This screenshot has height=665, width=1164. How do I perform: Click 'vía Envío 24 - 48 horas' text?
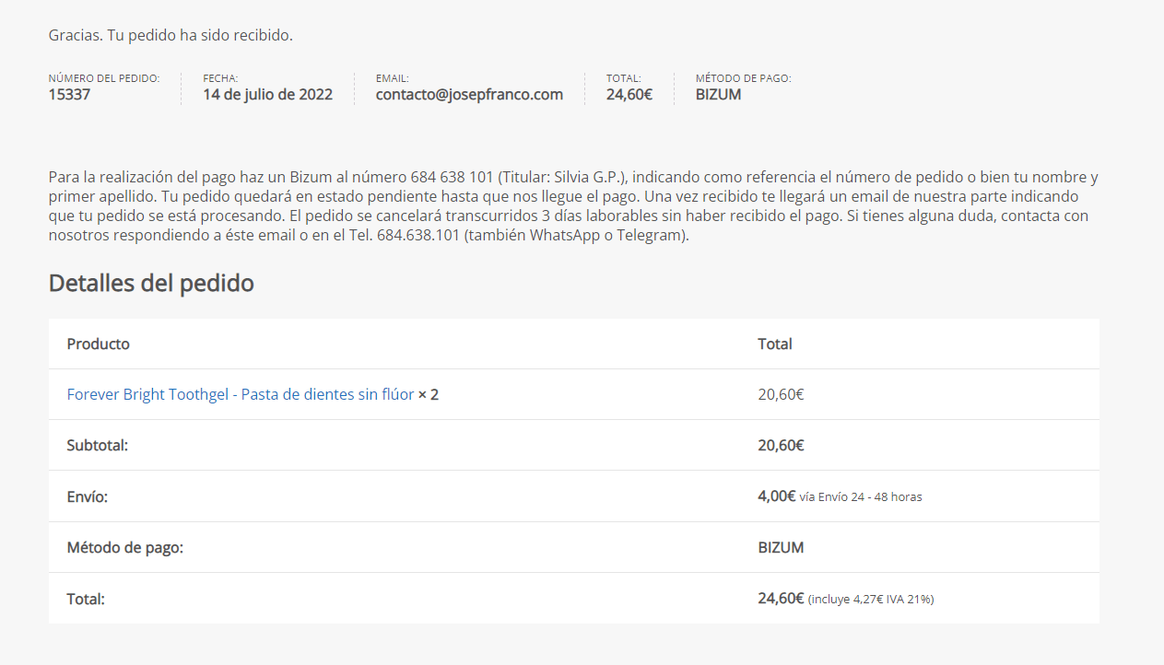click(x=861, y=496)
